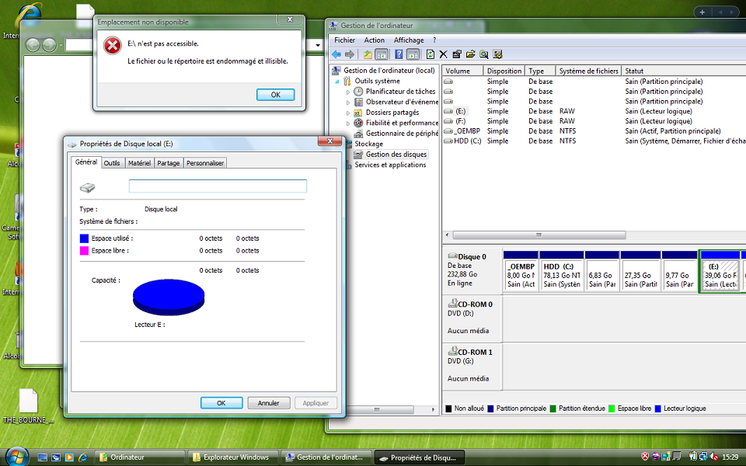Expand Dossiers partagés in the sidebar
This screenshot has height=466, width=746.
pyautogui.click(x=350, y=112)
